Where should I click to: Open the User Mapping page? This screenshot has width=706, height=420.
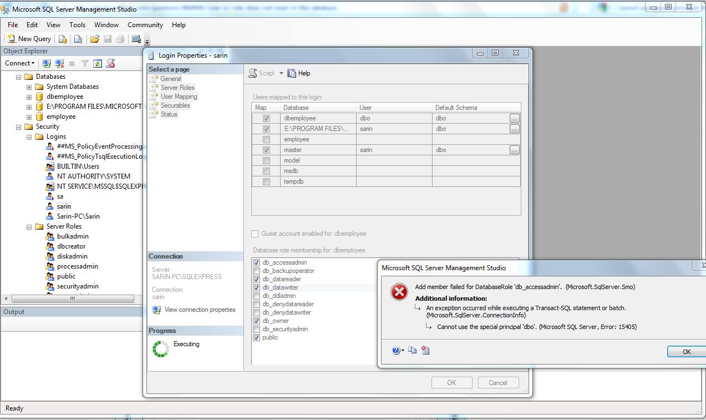click(179, 97)
